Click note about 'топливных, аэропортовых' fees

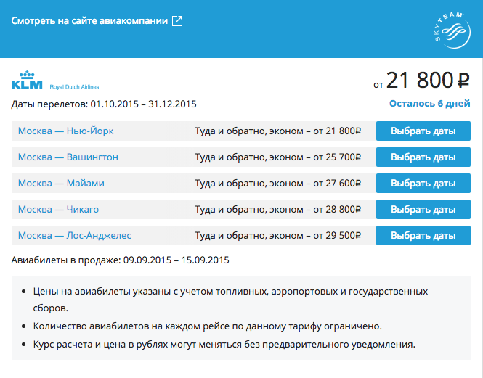(x=230, y=300)
